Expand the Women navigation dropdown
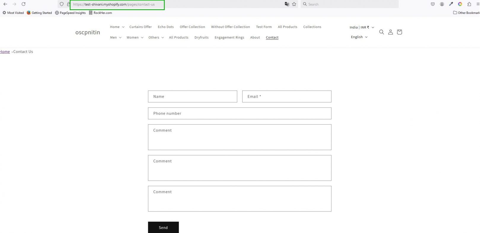480x233 pixels. [x=135, y=38]
